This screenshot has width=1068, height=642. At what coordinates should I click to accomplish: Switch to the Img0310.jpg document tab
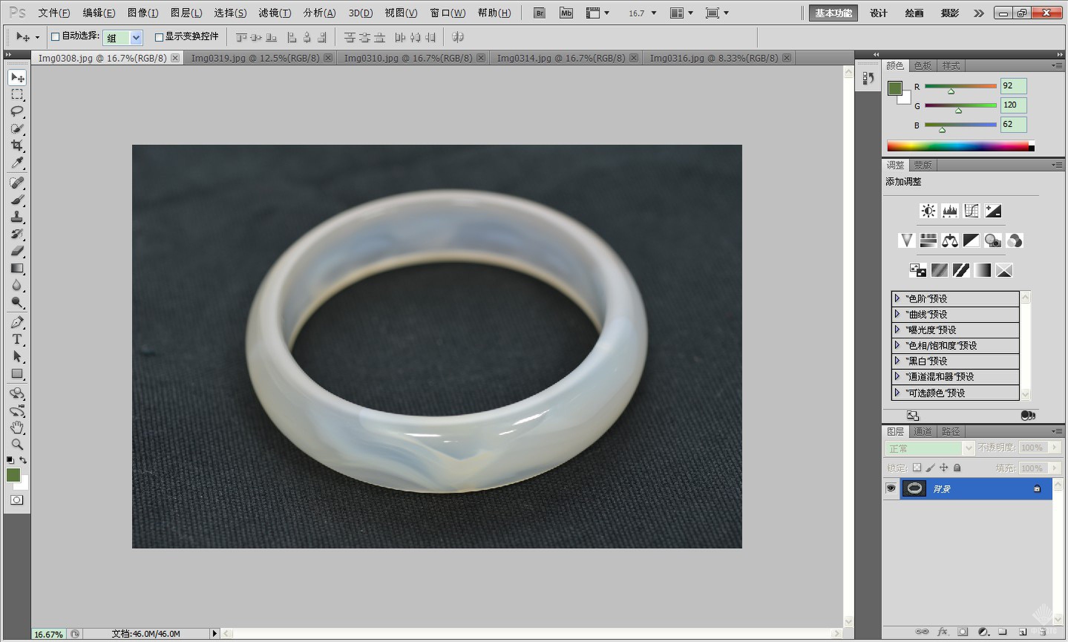[x=407, y=58]
